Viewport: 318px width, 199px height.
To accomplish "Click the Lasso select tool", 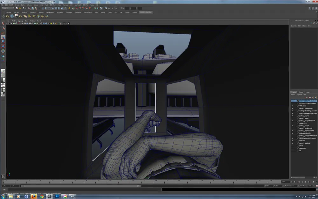I will point(3,28).
